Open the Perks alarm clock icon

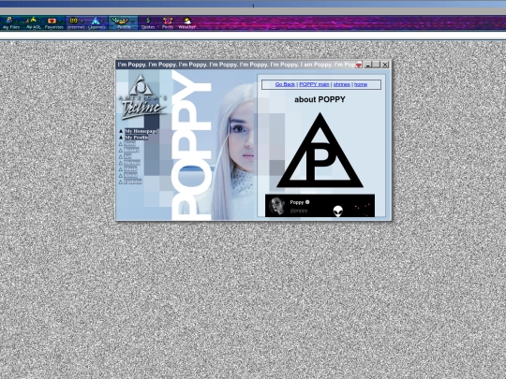pos(168,21)
